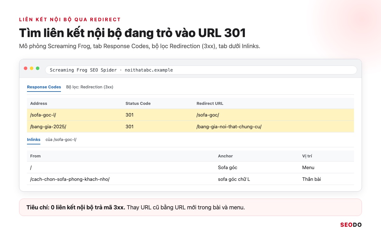Click the "Sofa góc" anchor in the Menu row
381x235 pixels.
pos(228,168)
